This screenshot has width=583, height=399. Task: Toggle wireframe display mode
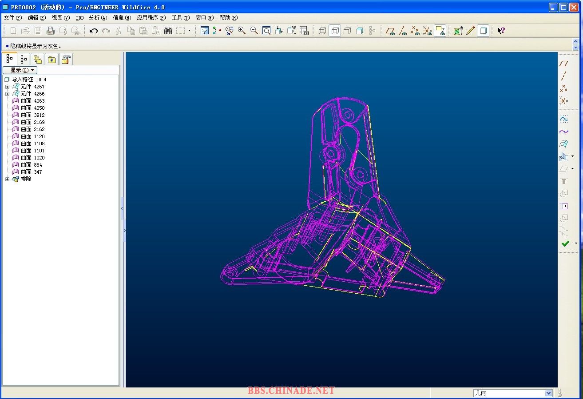[323, 31]
